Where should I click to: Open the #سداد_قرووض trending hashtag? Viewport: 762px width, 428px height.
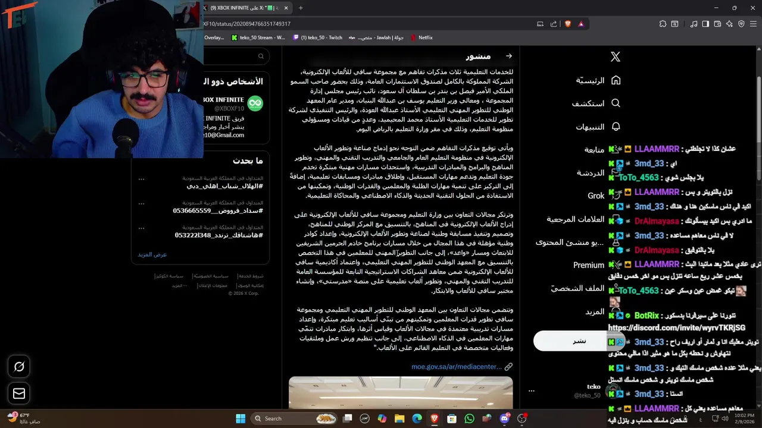pyautogui.click(x=217, y=210)
